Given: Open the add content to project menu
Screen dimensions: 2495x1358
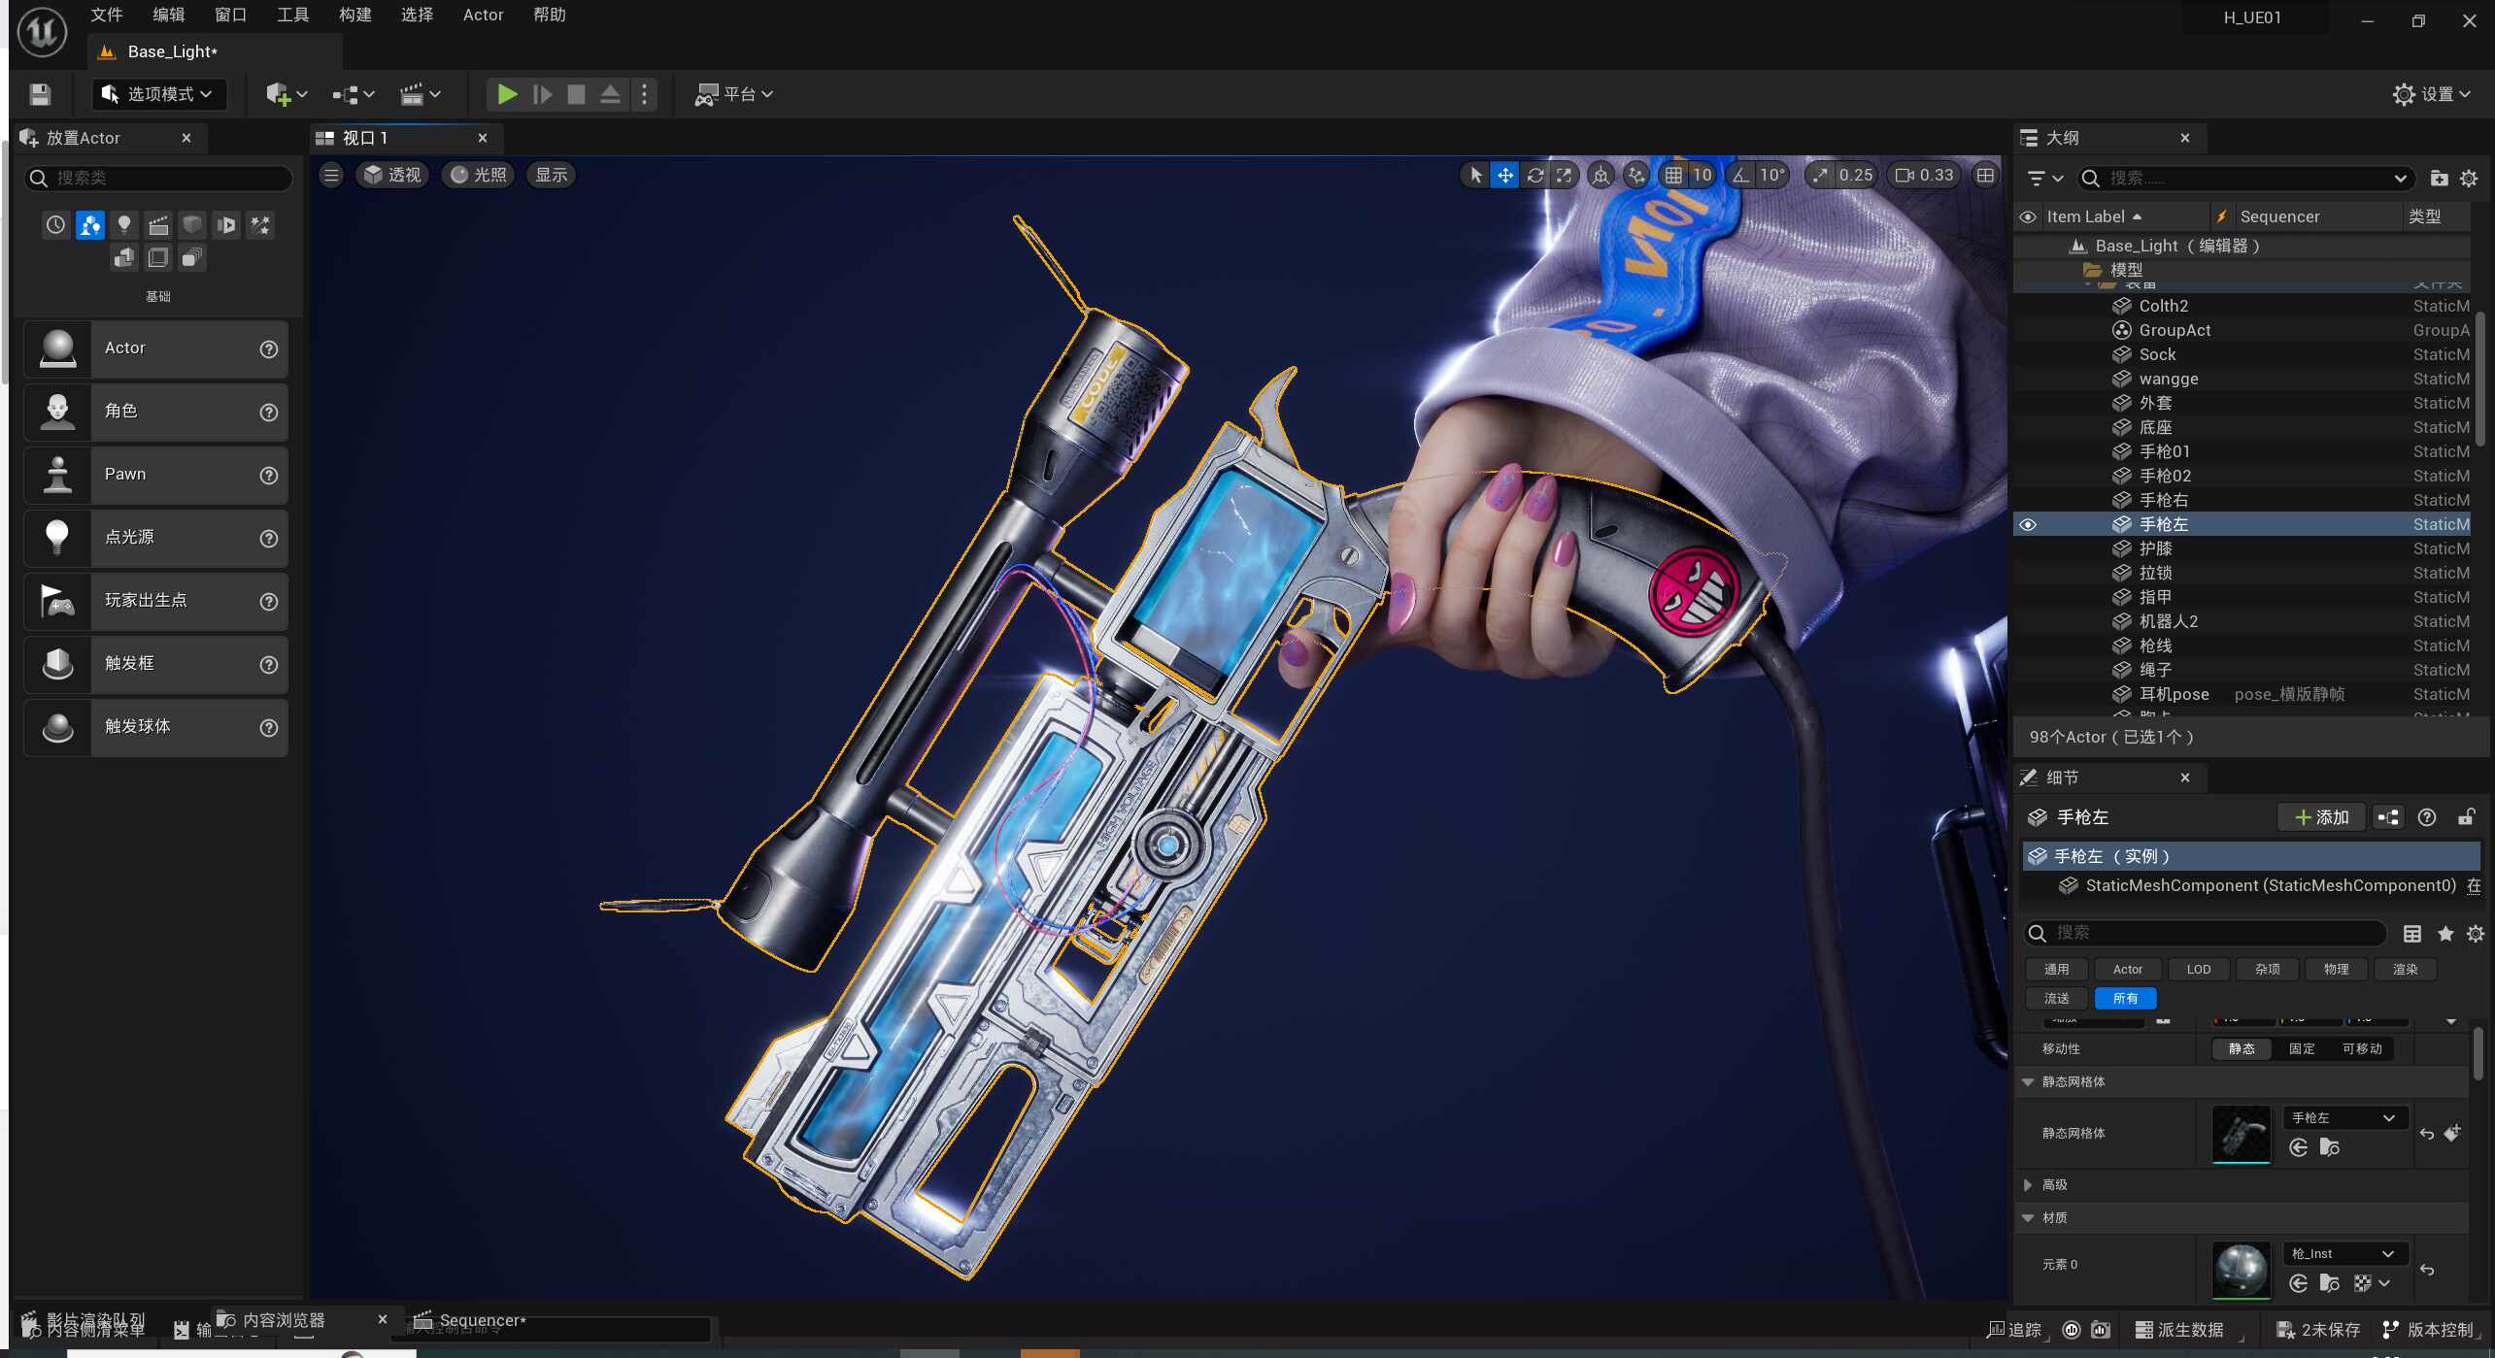Looking at the screenshot, I should click(x=287, y=94).
